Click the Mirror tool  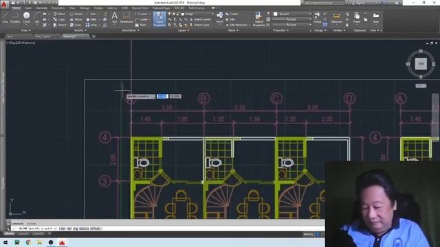point(76,19)
